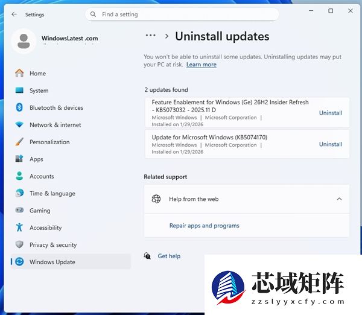Image resolution: width=362 pixels, height=315 pixels.
Task: Open Bluetooth & devices
Action: [71, 107]
